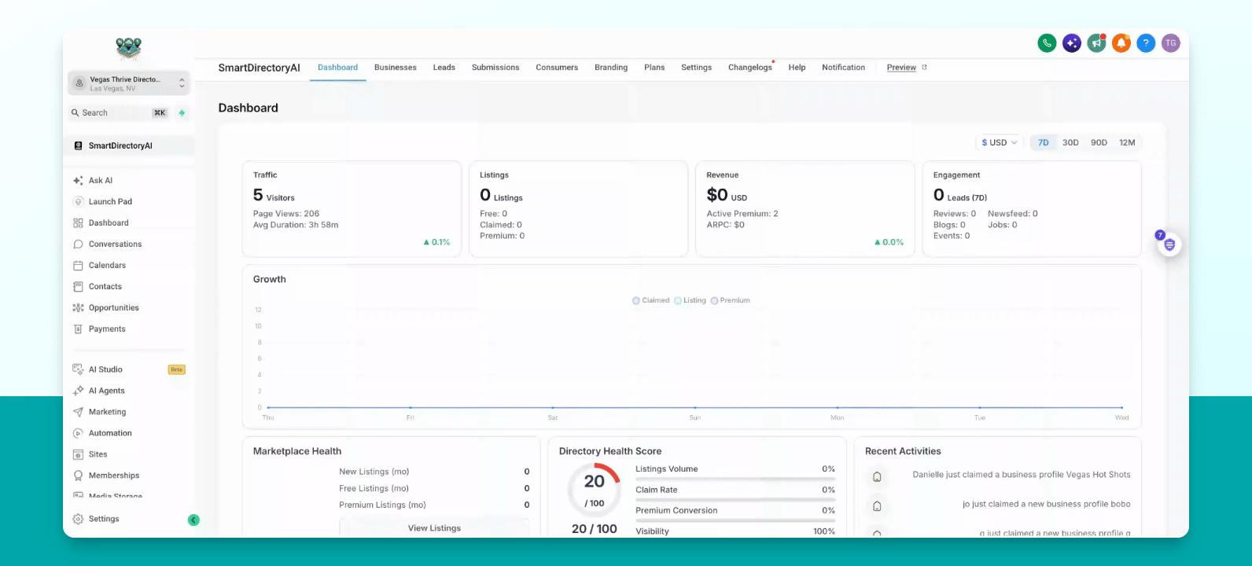
Task: Switch to the Branding tab
Action: [x=611, y=68]
